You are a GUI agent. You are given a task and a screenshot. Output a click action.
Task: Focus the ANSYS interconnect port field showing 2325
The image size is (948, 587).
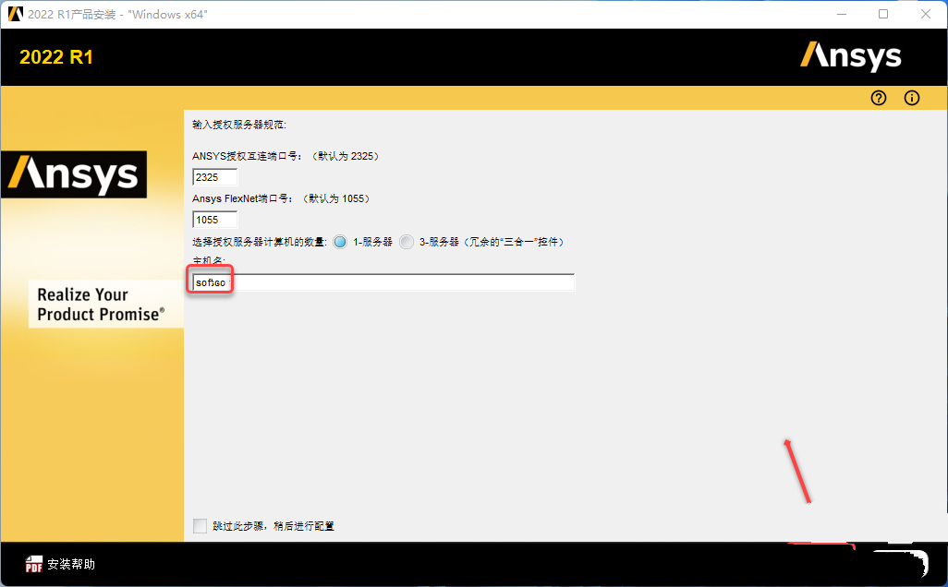pos(214,177)
